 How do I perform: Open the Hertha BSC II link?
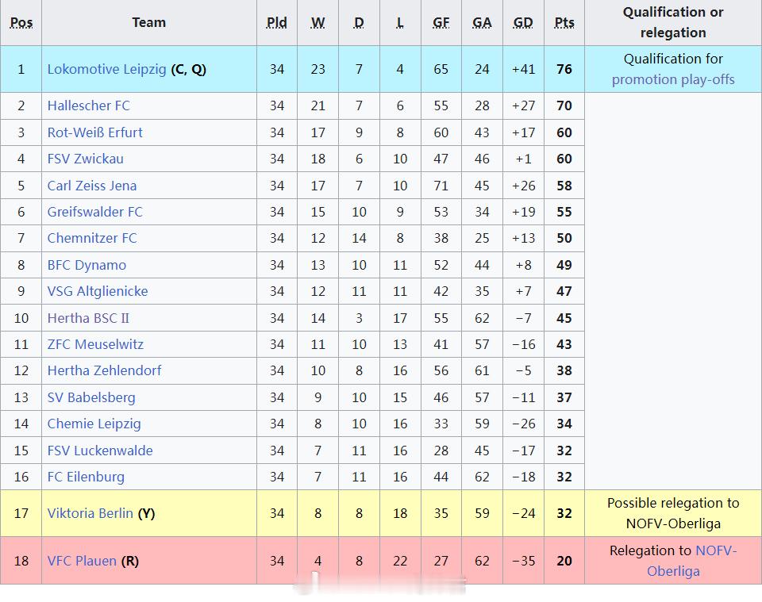[88, 318]
